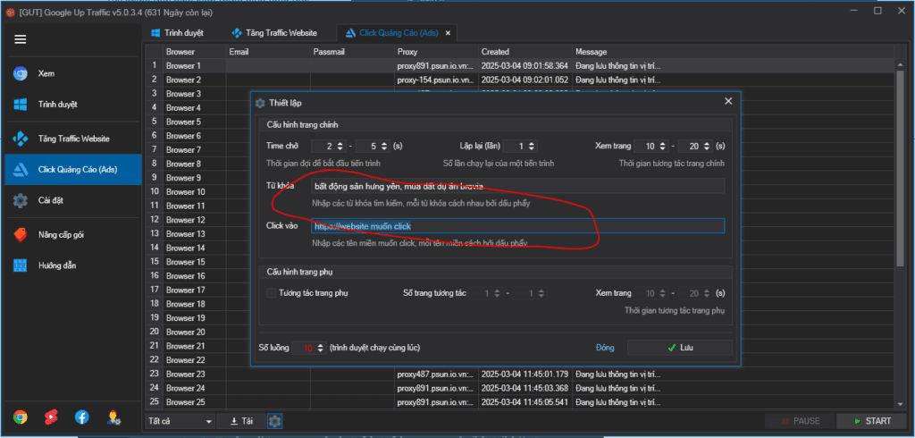
Task: Select the Browser 25 row
Action: pyautogui.click(x=519, y=401)
